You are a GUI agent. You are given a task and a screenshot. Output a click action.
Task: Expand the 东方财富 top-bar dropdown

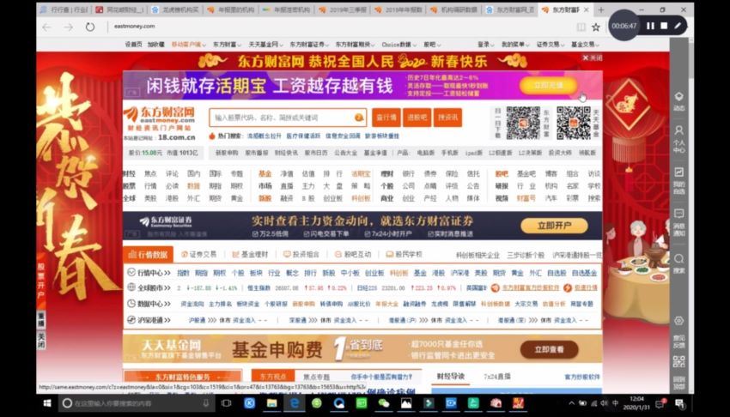227,44
